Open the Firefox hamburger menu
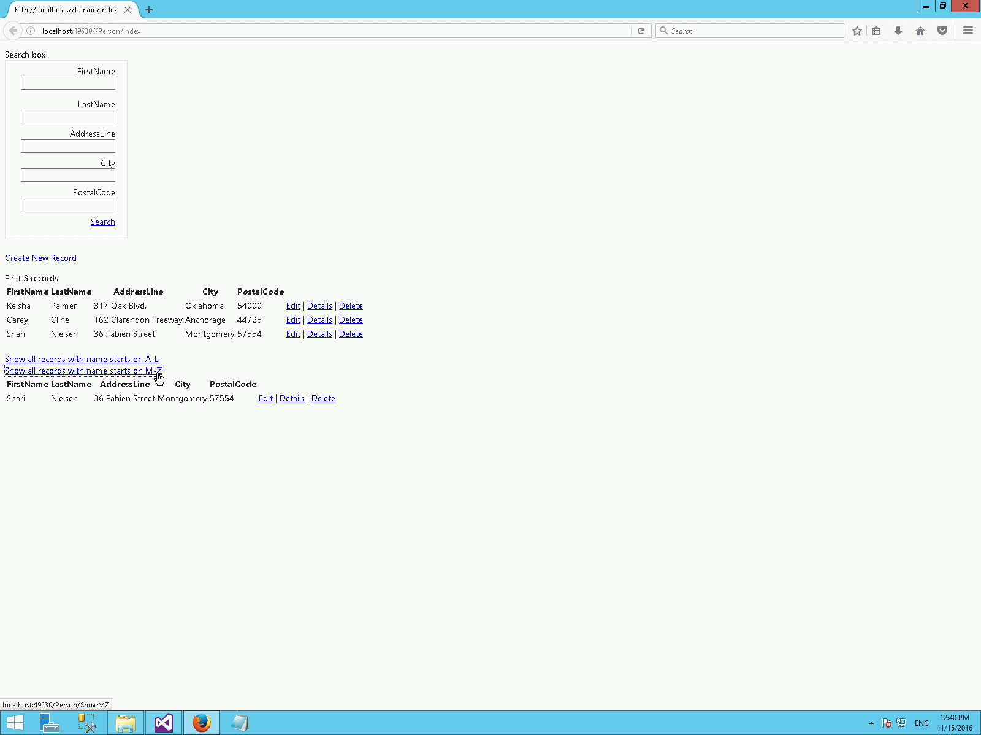 (968, 31)
